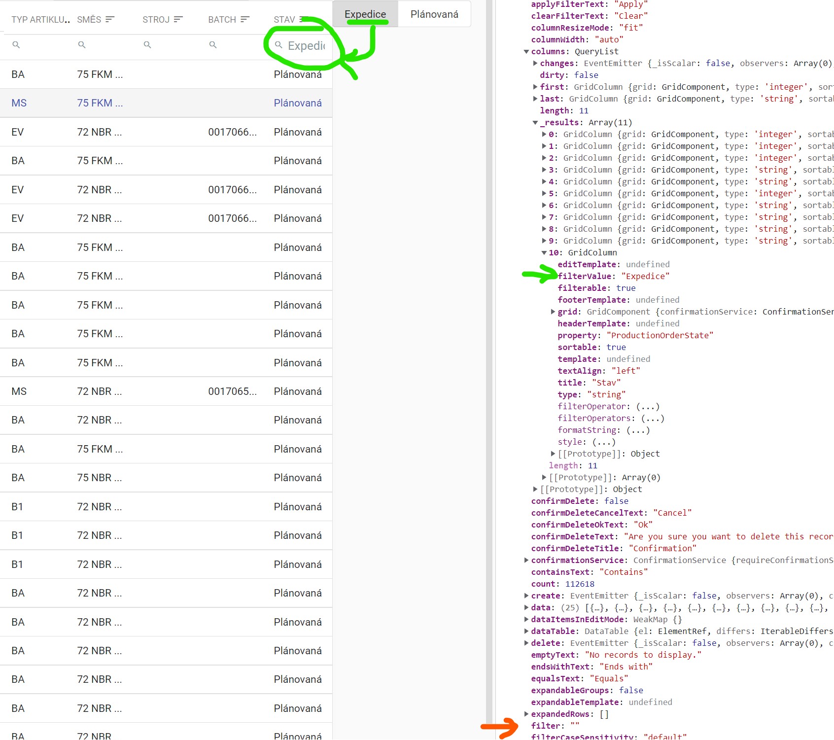834x740 pixels.
Task: Click the search icon in STROJ filter
Action: pos(147,45)
